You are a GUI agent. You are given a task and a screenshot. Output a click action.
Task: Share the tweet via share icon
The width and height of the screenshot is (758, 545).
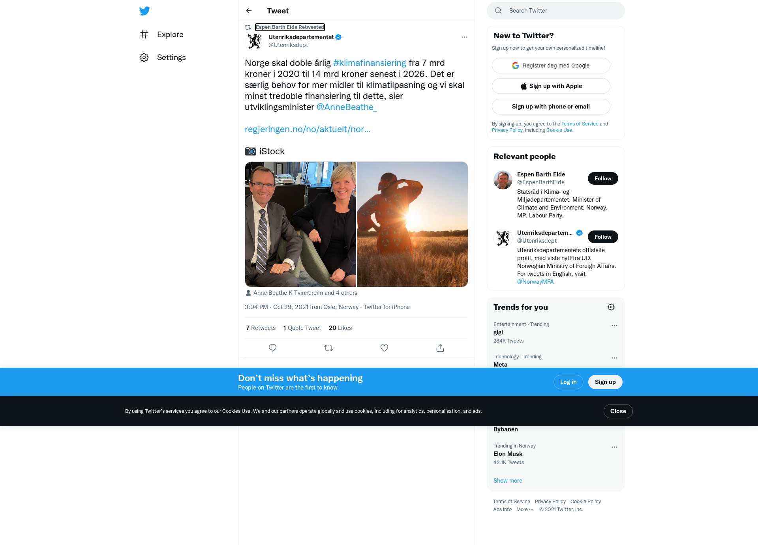click(440, 348)
